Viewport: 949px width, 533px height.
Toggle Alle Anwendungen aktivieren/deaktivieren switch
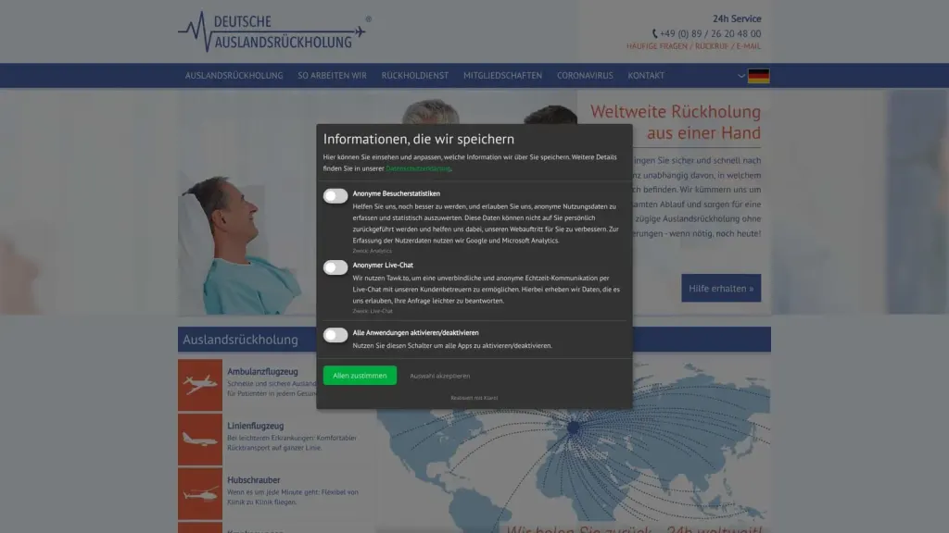pos(335,335)
